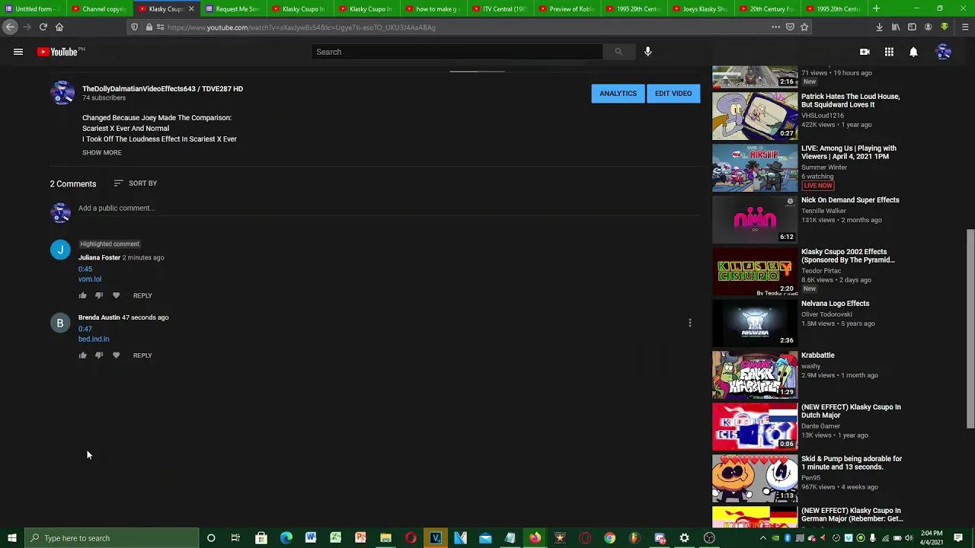
Task: Click the EDIT VIDEO button
Action: 673,94
